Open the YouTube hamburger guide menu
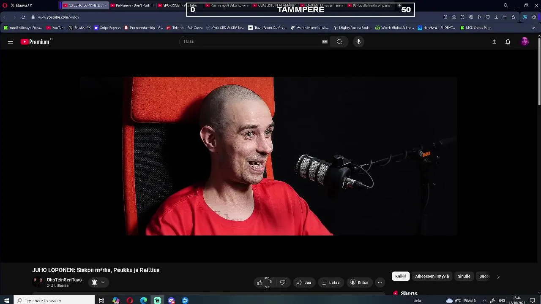541x304 pixels. (11, 42)
